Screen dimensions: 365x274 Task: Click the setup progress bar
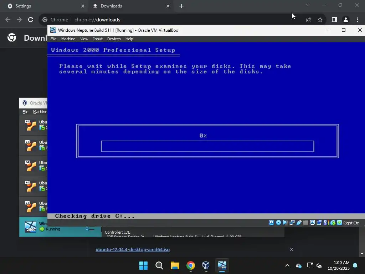tap(207, 146)
